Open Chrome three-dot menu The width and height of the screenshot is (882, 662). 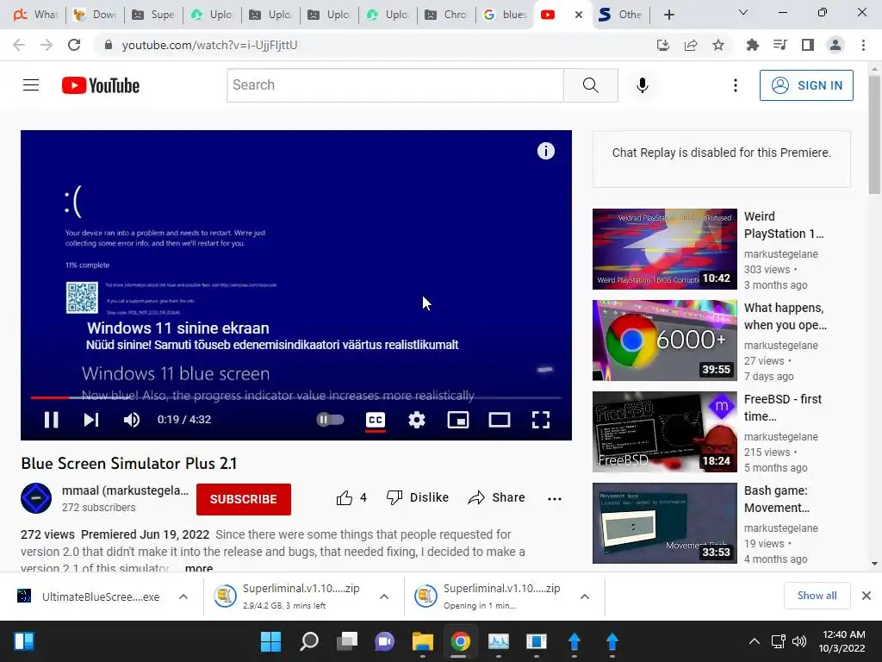(x=863, y=45)
